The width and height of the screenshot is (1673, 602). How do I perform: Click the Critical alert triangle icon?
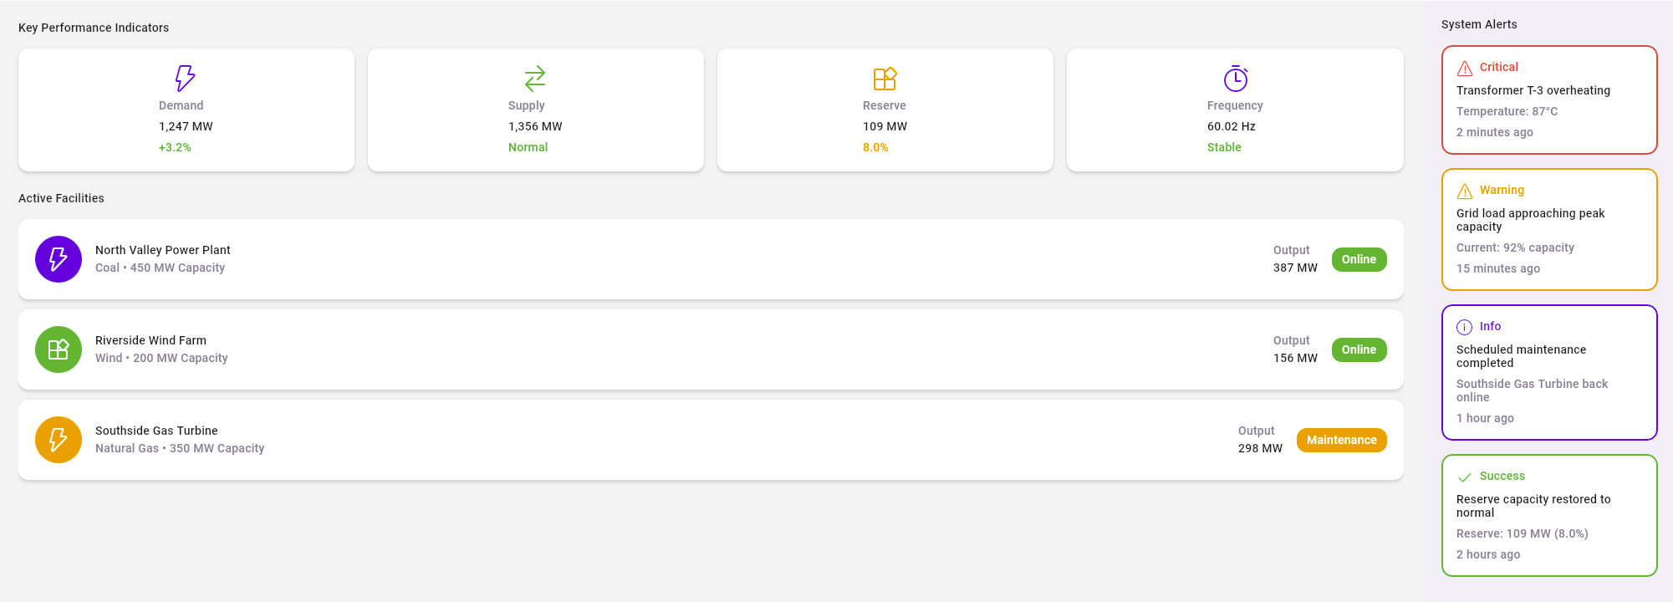click(x=1465, y=68)
